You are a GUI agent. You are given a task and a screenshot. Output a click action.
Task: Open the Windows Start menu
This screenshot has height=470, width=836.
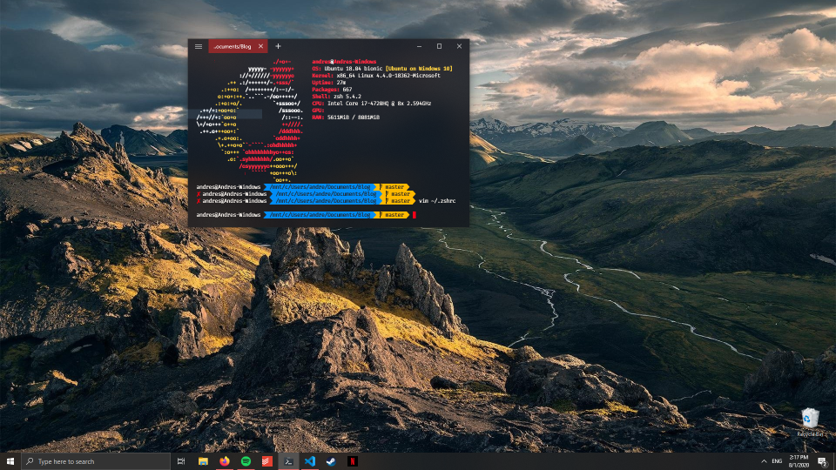point(10,461)
